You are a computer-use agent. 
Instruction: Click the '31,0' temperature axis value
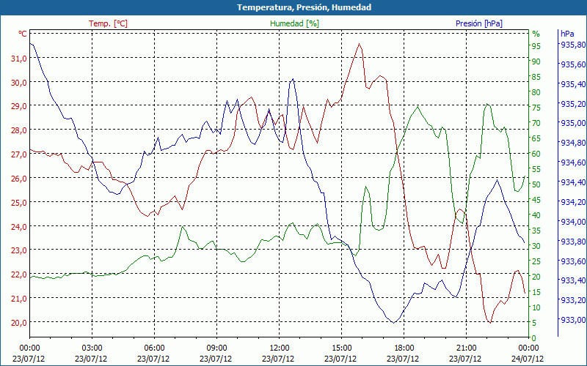(x=19, y=59)
